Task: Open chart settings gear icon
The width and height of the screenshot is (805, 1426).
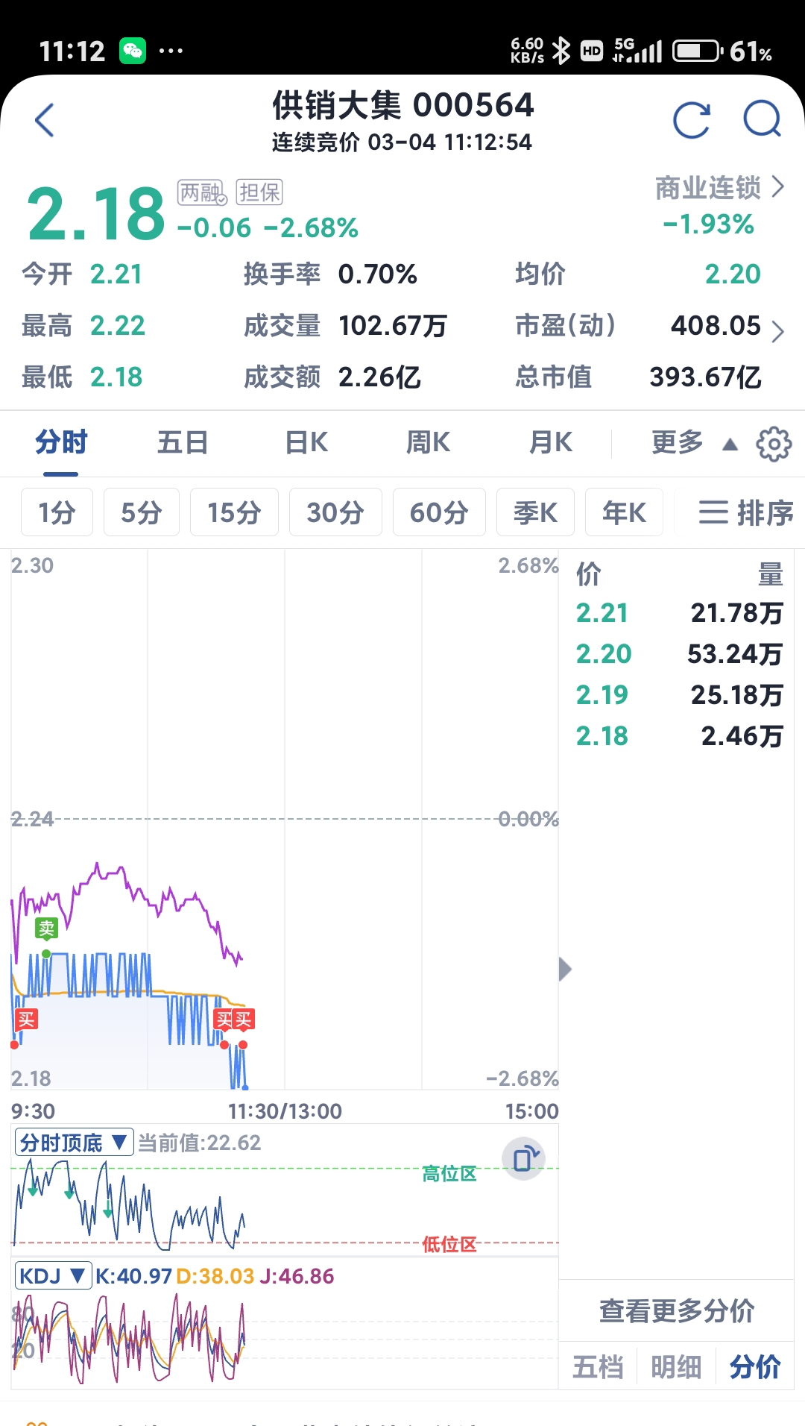Action: click(x=774, y=444)
